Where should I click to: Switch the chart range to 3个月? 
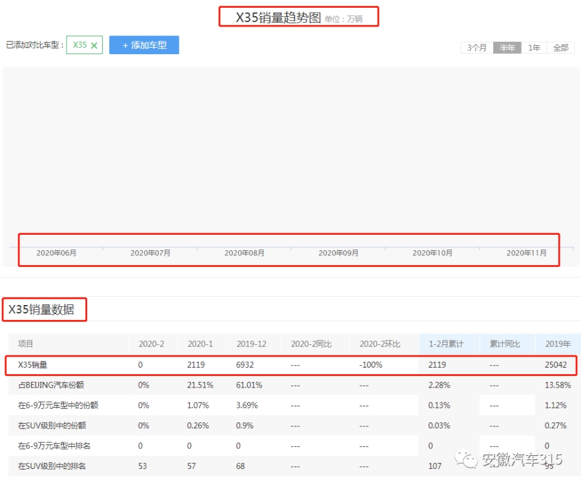(476, 48)
